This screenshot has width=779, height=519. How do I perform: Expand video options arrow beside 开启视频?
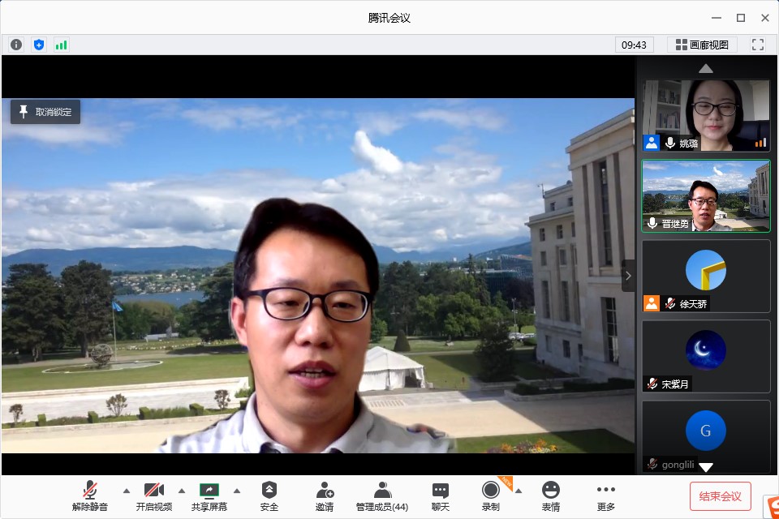coord(181,491)
